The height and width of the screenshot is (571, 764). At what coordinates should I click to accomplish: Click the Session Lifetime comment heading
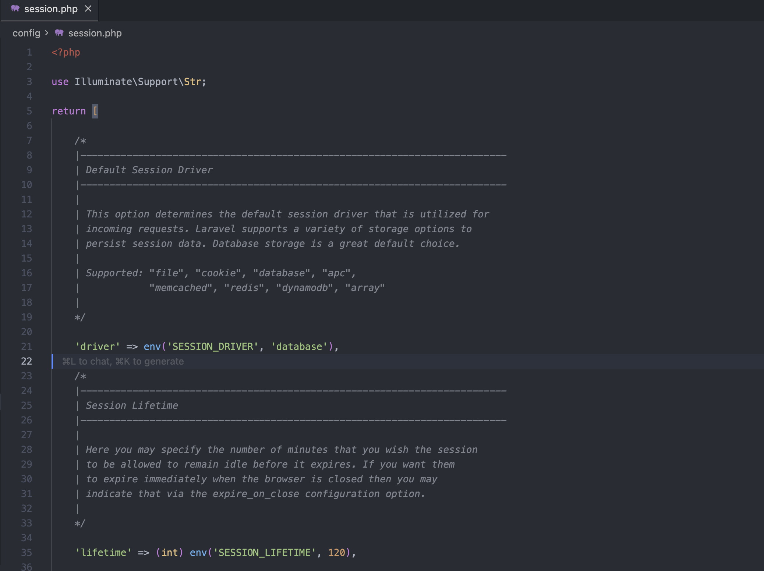132,405
